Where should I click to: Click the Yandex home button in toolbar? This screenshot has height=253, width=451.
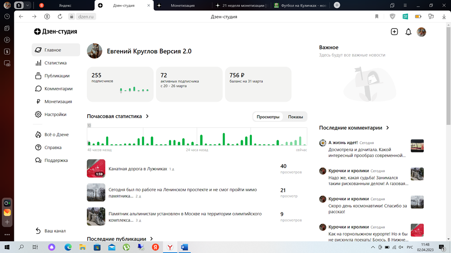coord(47,16)
